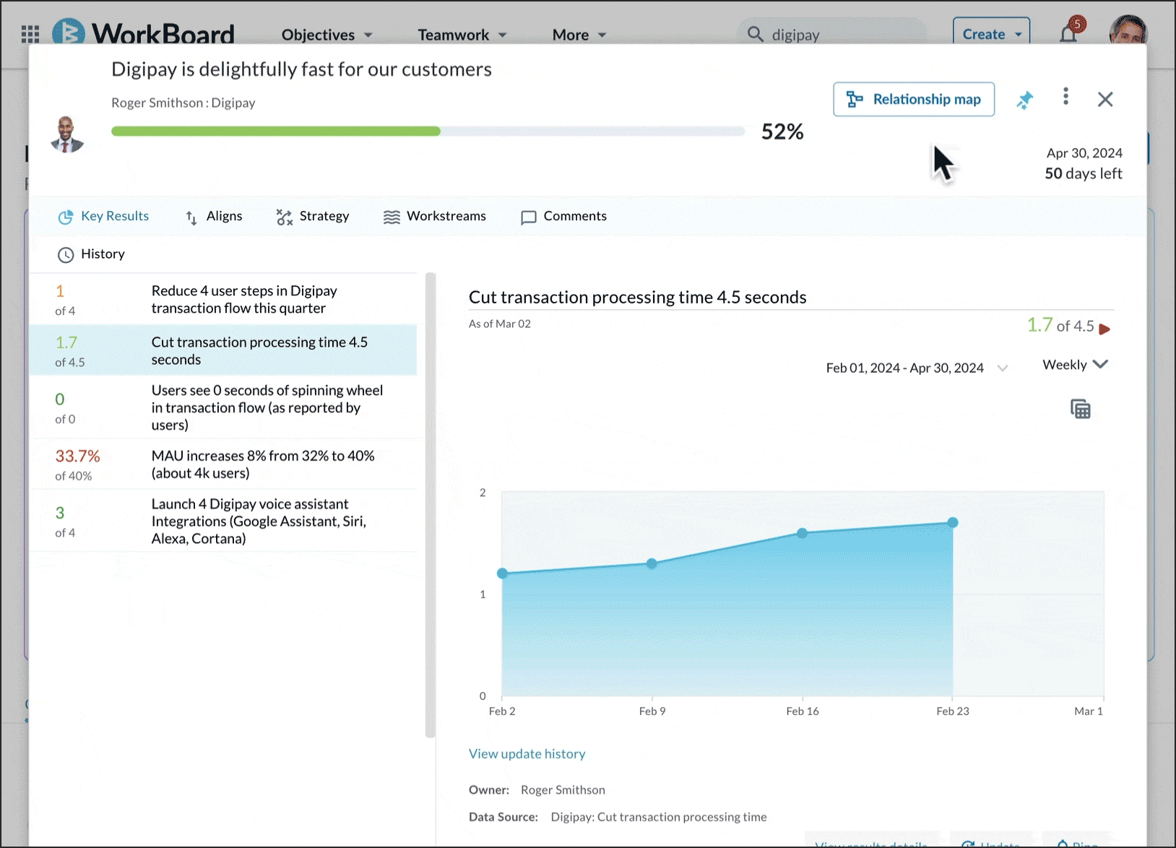Open the three-dot more options menu
The height and width of the screenshot is (848, 1176).
[1065, 97]
